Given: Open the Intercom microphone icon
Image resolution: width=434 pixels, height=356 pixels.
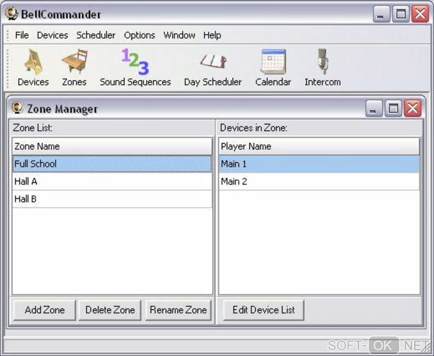Looking at the screenshot, I should [323, 67].
